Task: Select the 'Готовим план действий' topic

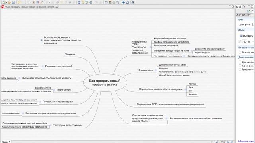Action: [59, 66]
